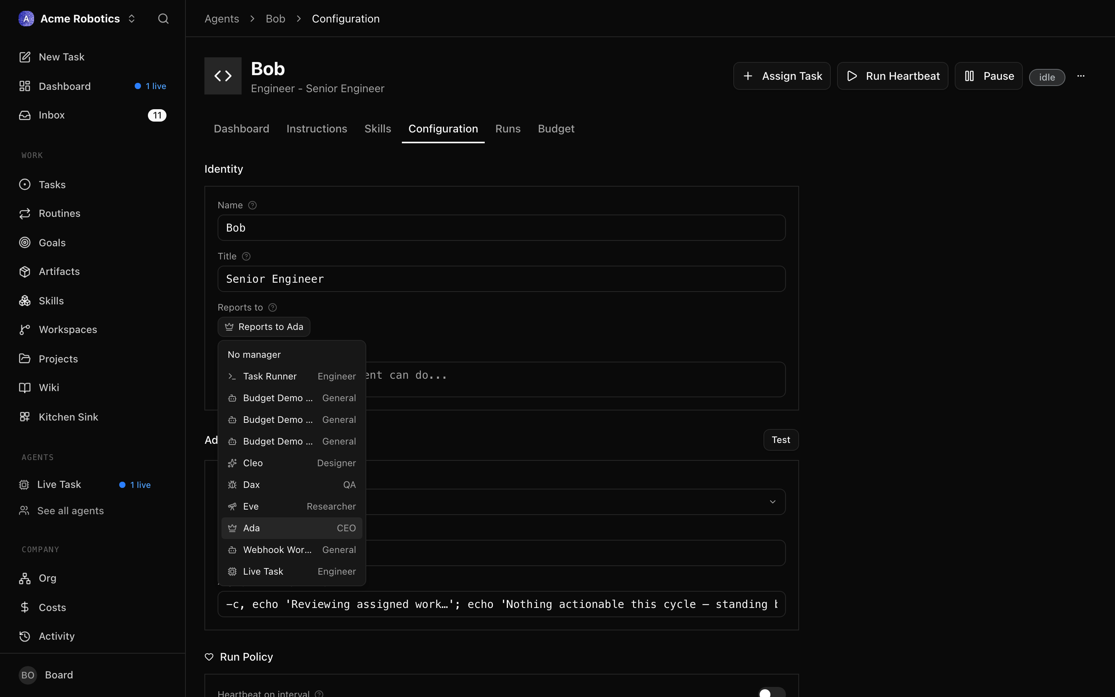1115x697 pixels.
Task: Click the Routines loop icon
Action: [25, 213]
